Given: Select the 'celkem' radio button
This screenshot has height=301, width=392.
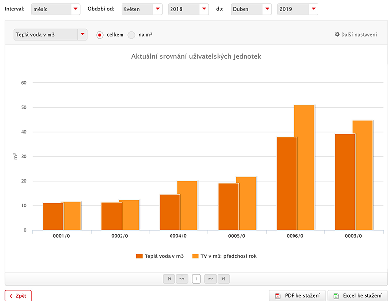Looking at the screenshot, I should coord(100,35).
